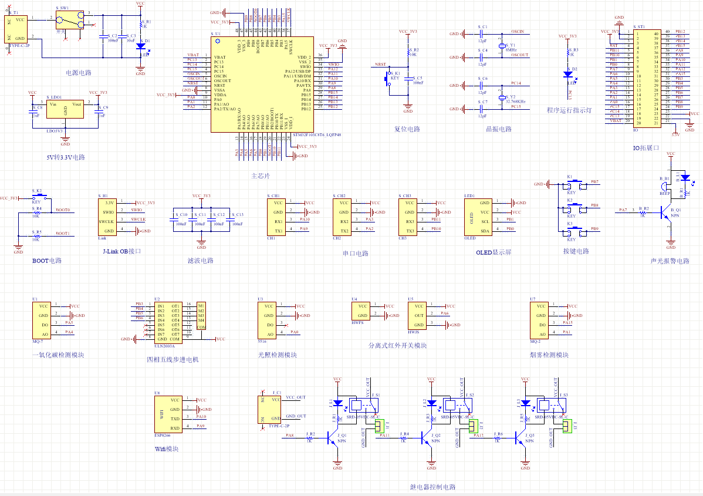Select the S_K1 reset KEY button symbol

[388, 79]
